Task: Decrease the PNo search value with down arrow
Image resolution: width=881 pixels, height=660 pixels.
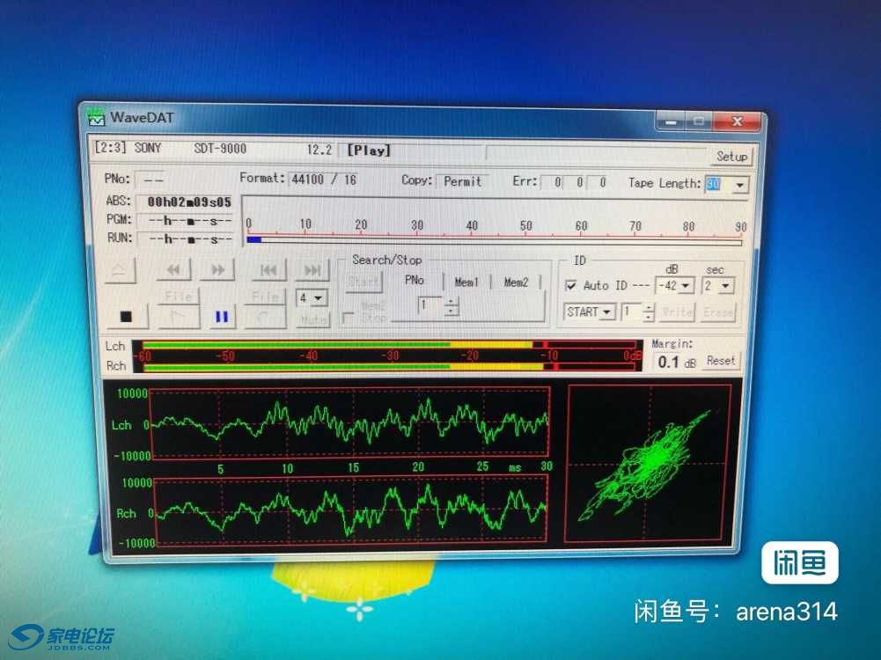Action: tap(451, 310)
